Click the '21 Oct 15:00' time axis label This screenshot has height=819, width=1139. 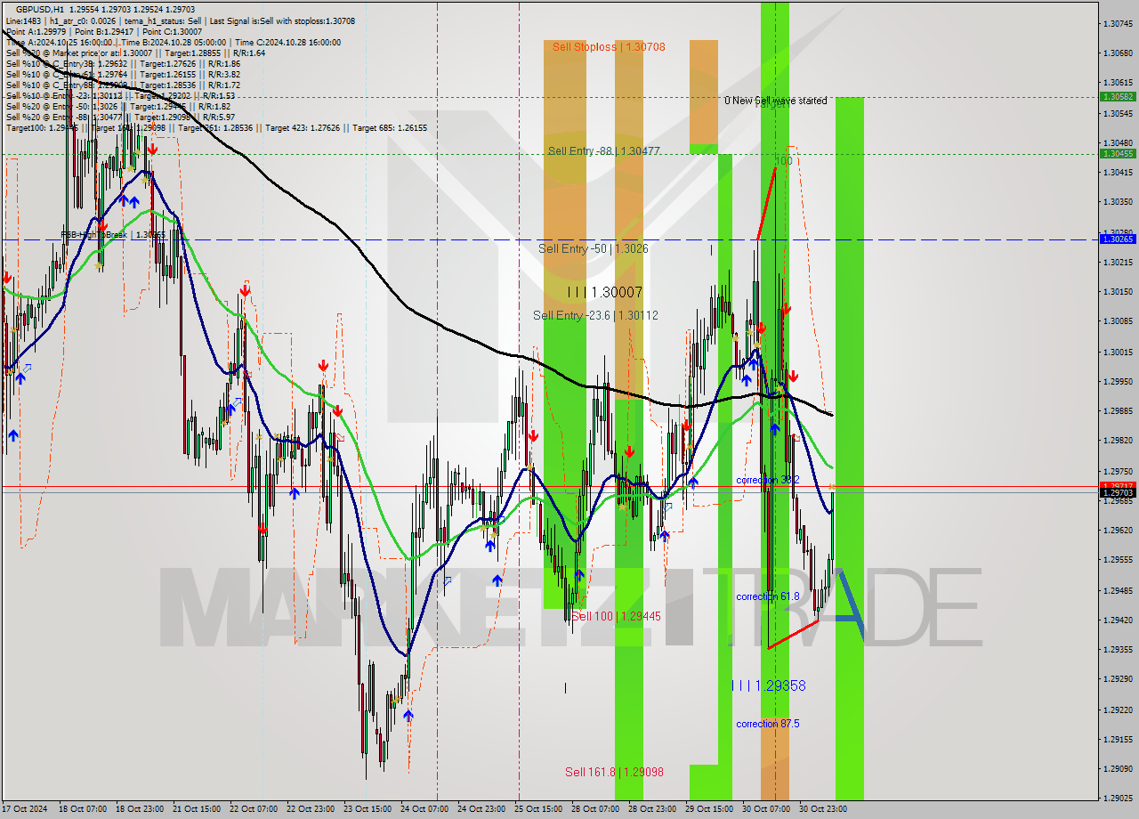click(x=196, y=809)
